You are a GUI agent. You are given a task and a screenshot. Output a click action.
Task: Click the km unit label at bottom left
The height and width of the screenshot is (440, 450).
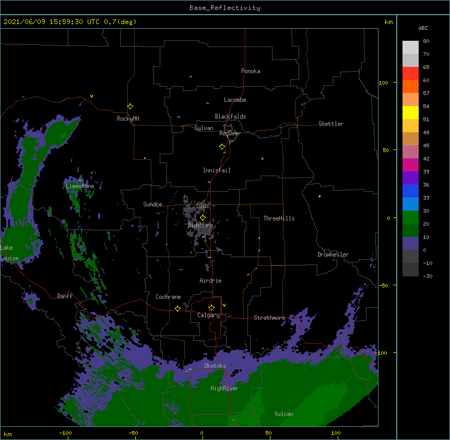8,434
